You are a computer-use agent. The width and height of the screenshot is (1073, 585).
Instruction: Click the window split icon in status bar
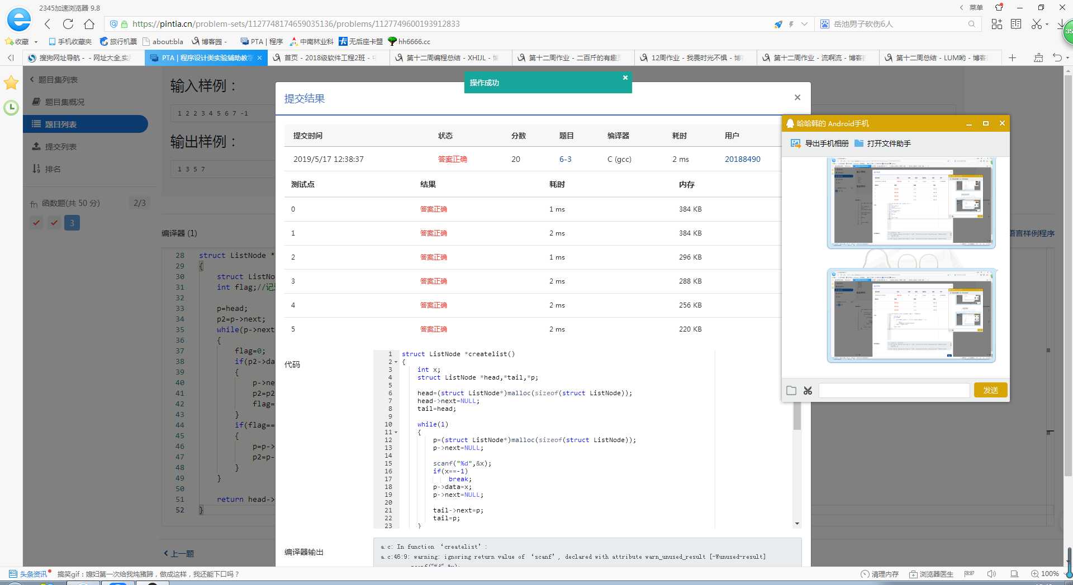(x=1014, y=574)
